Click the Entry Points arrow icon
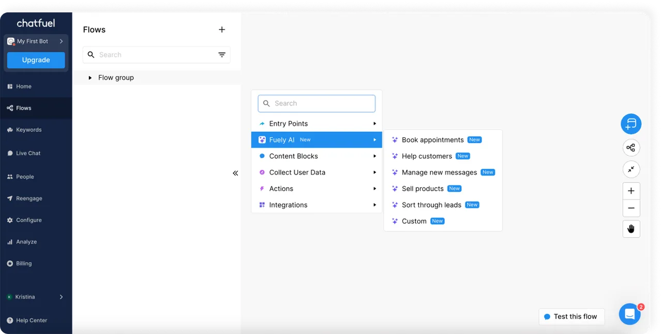Viewport: 662px width, 334px height. click(x=262, y=124)
